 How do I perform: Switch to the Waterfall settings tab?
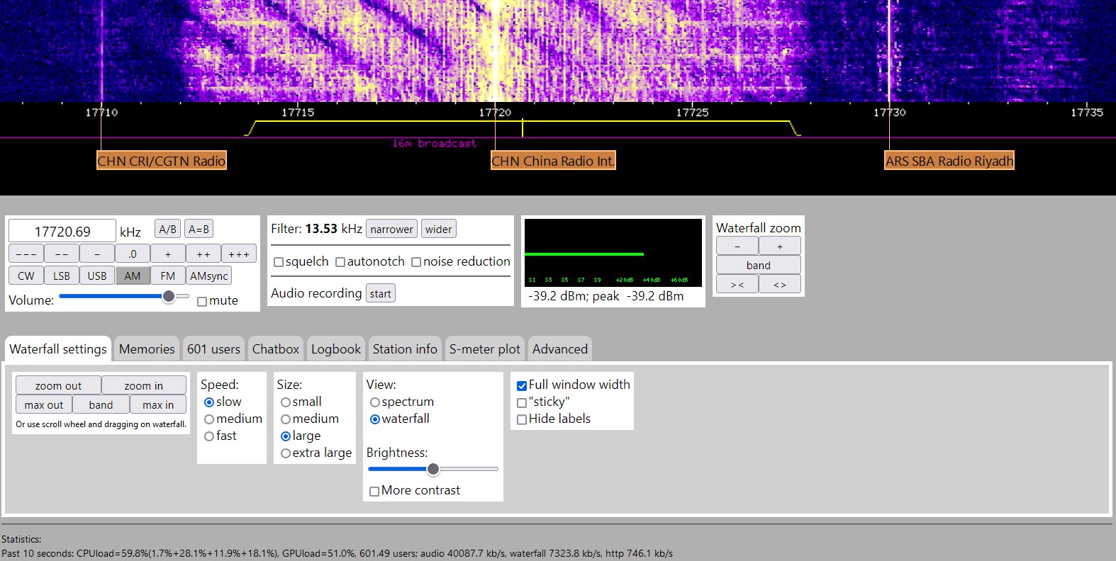(58, 349)
